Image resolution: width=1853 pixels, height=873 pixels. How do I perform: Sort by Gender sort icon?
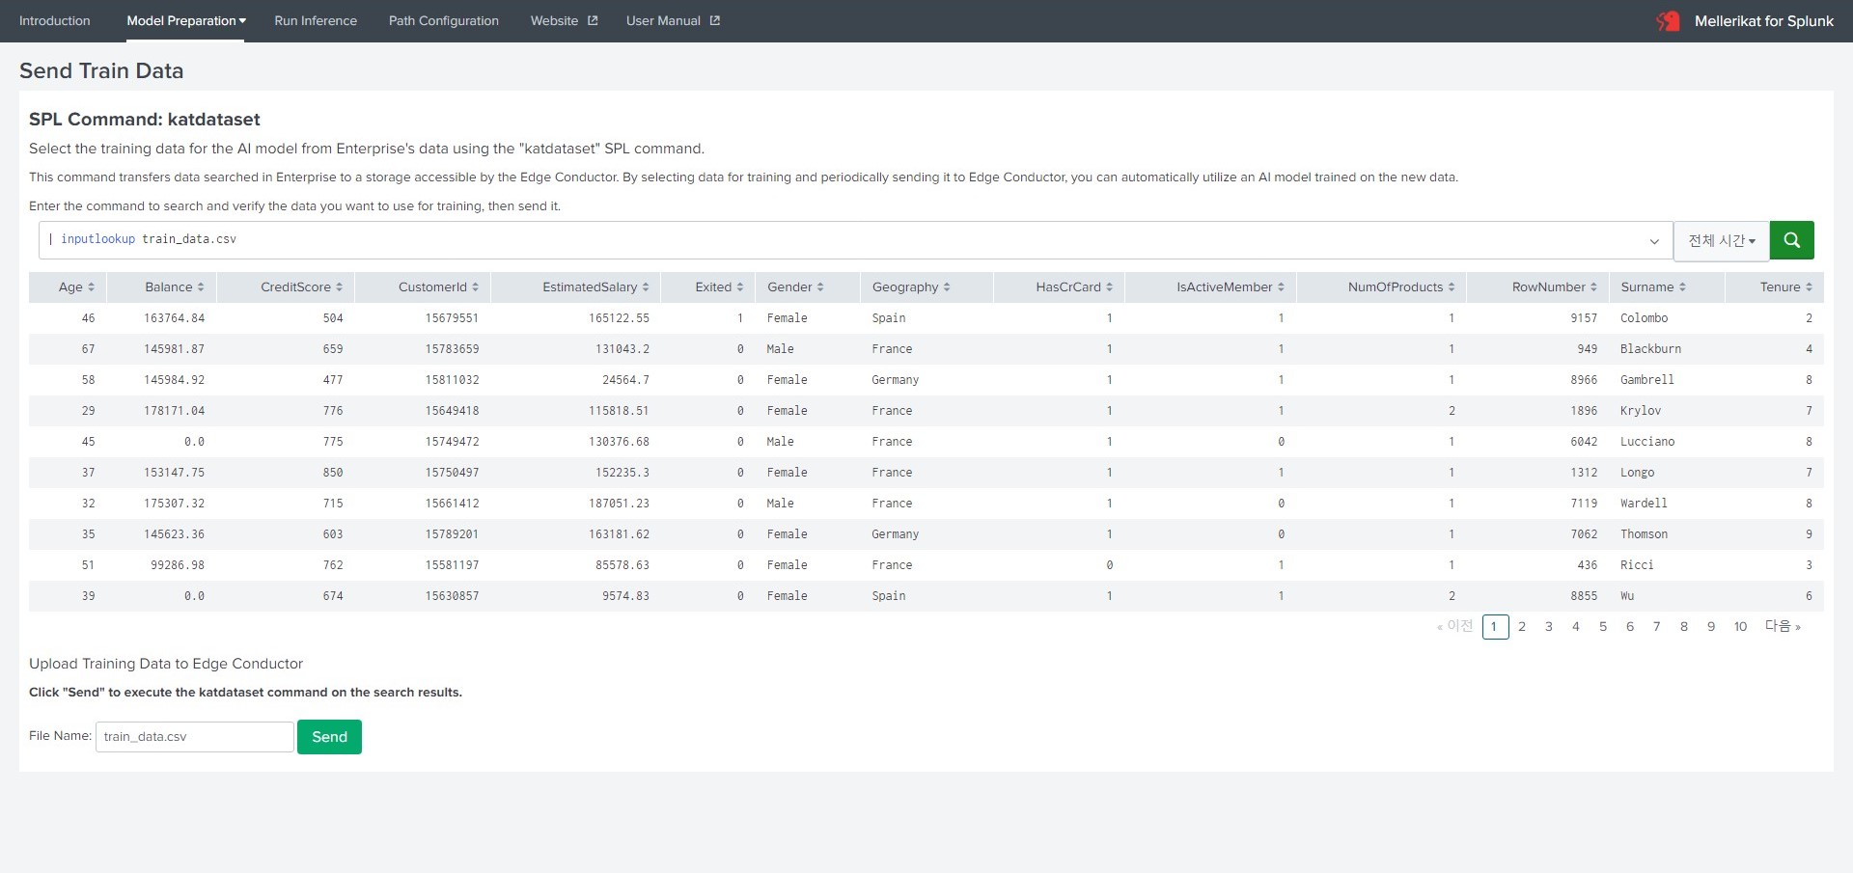pos(820,287)
